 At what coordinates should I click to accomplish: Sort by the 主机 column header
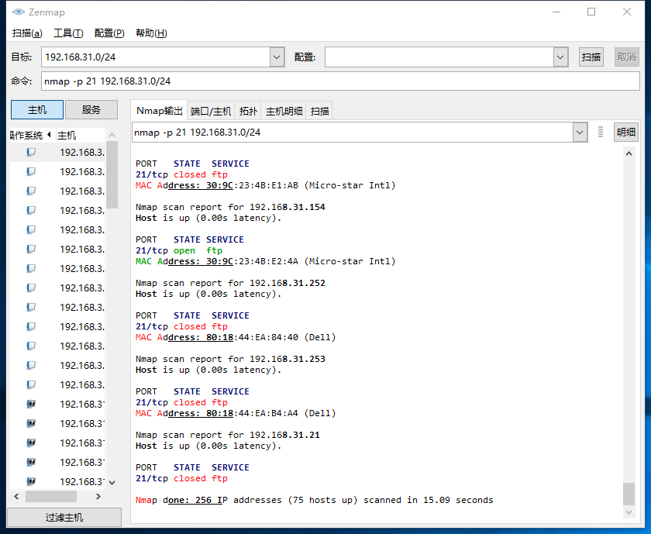[x=80, y=135]
